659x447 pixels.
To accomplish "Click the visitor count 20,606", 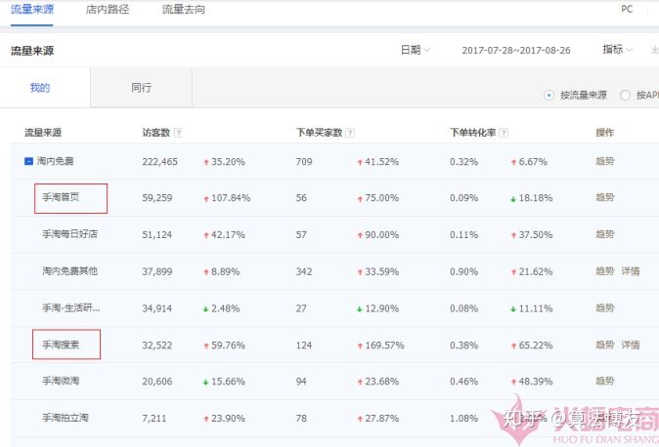I will coord(157,382).
